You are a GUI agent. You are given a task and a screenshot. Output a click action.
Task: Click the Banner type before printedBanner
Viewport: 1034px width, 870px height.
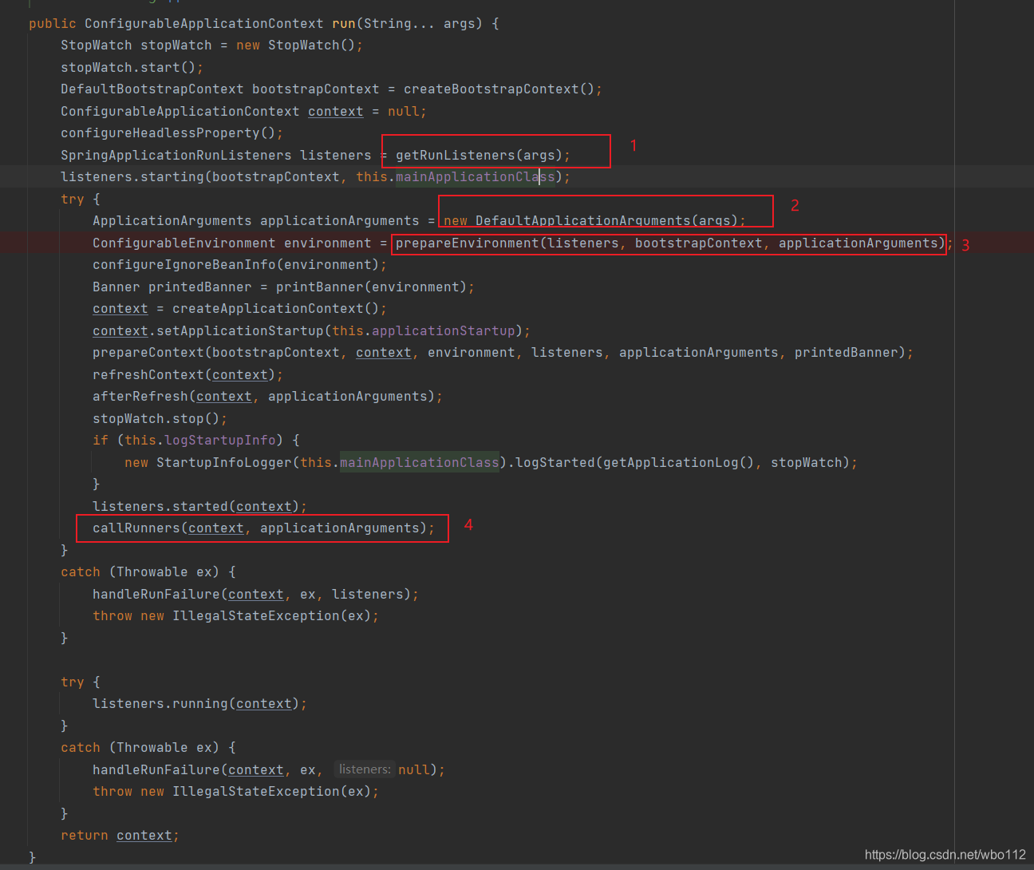tap(116, 287)
